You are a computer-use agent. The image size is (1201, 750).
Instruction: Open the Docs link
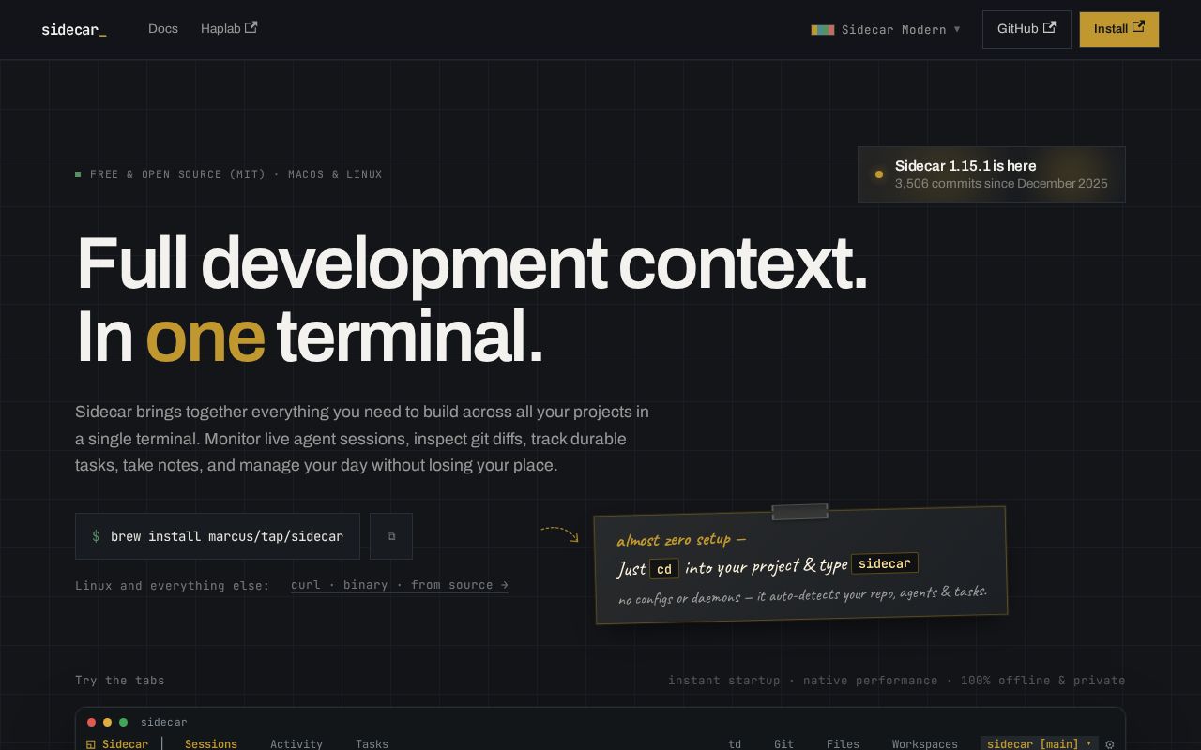163,29
